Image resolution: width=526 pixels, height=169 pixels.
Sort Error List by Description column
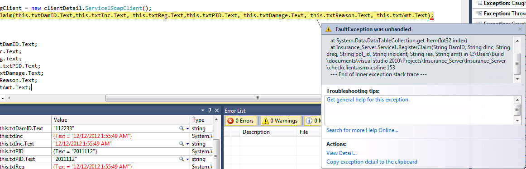(x=268, y=132)
